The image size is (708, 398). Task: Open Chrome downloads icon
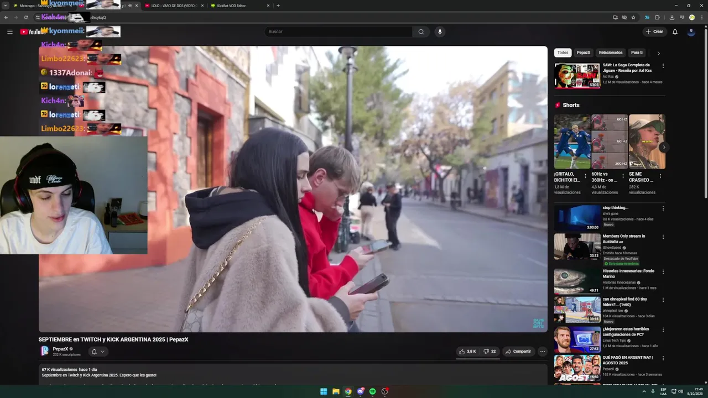pos(671,17)
